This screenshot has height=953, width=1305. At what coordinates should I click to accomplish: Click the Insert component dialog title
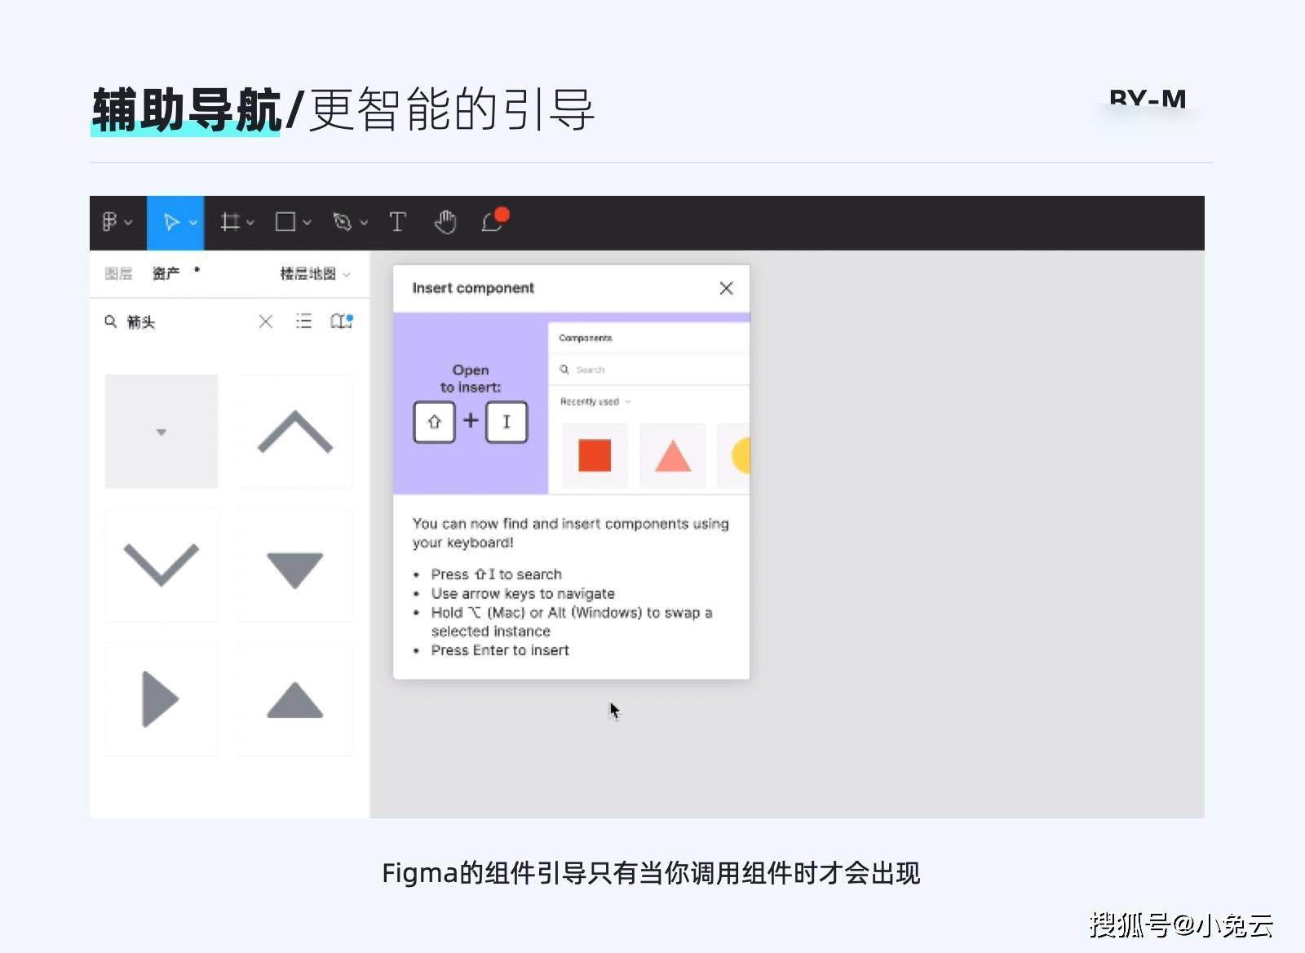(473, 288)
